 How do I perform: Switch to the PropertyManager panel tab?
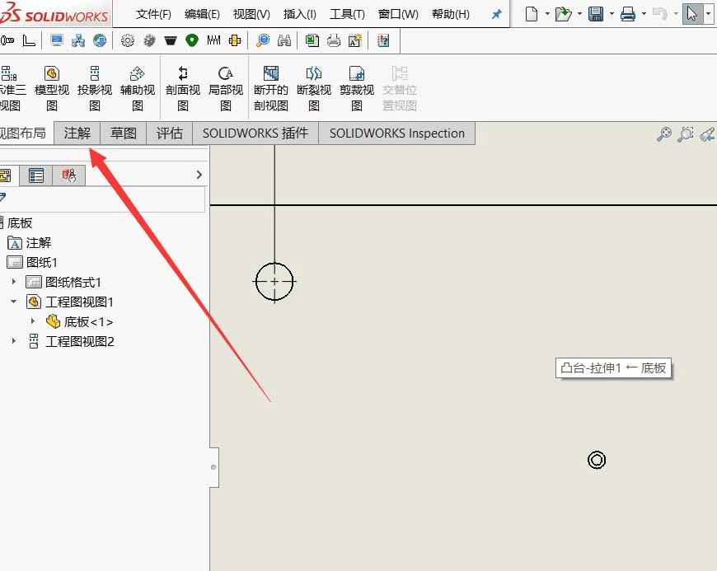[36, 175]
